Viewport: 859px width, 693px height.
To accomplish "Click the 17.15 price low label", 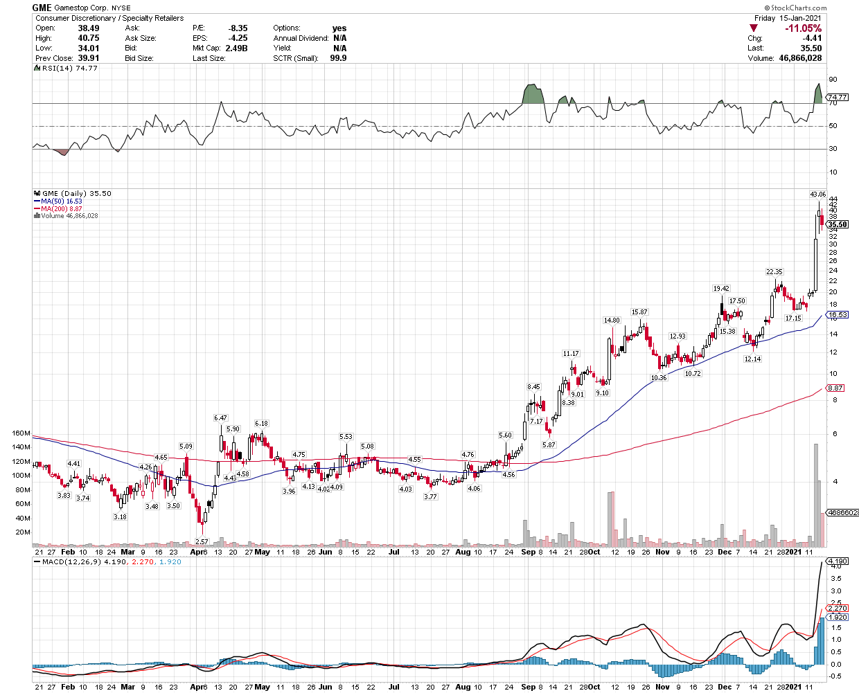I will pyautogui.click(x=793, y=318).
